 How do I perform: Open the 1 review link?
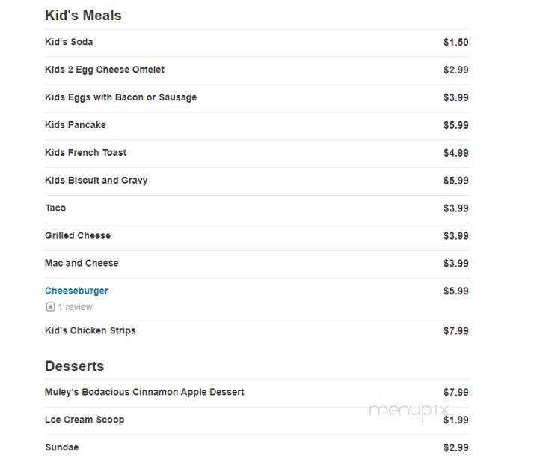(x=75, y=307)
